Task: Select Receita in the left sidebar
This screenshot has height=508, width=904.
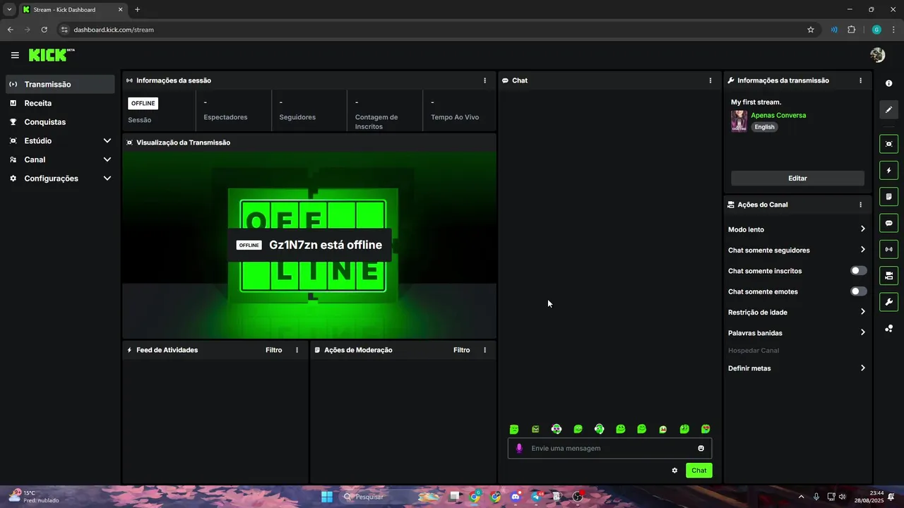Action: [x=59, y=103]
